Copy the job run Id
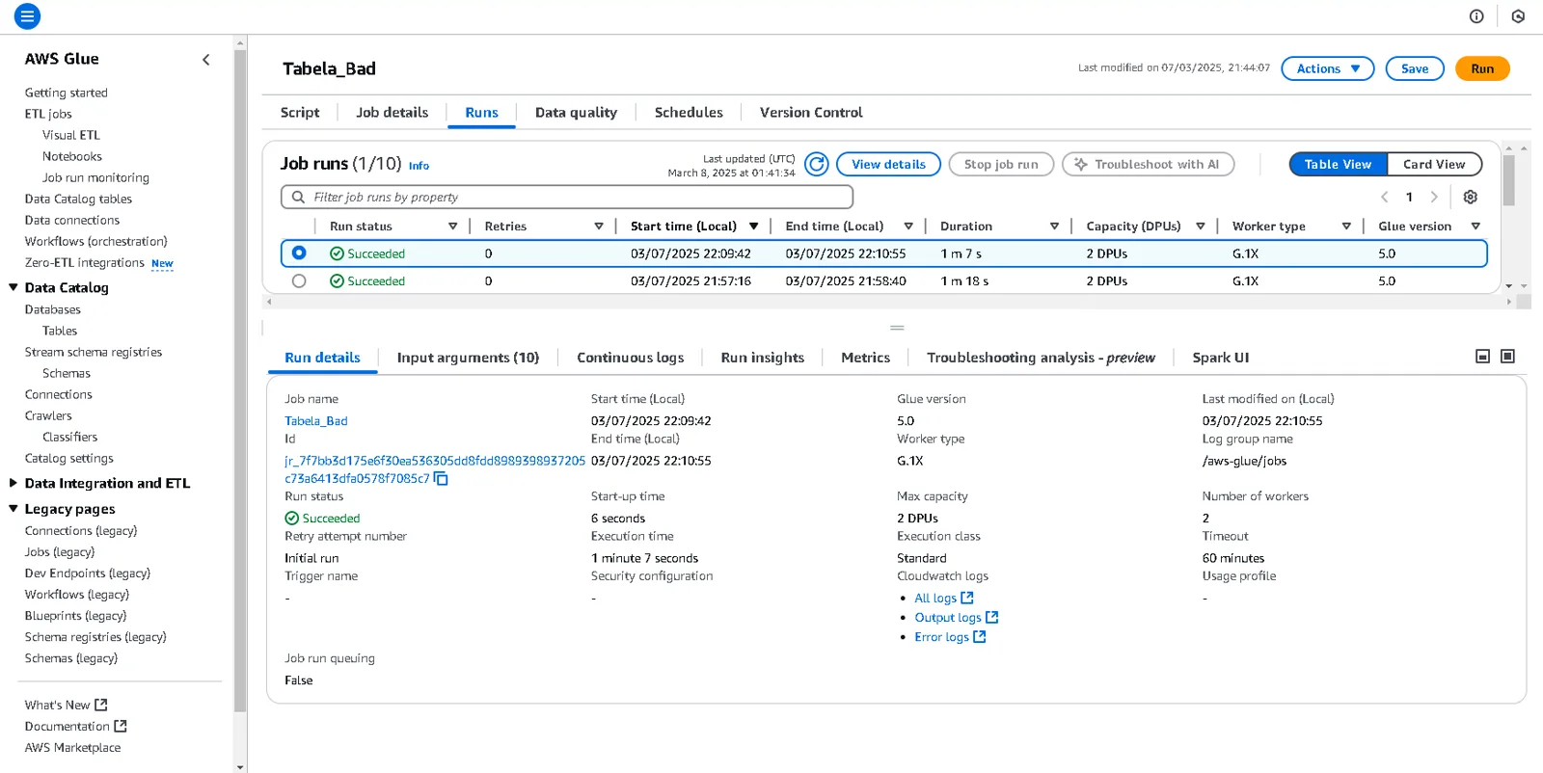Viewport: 1543px width, 773px height. (x=442, y=479)
